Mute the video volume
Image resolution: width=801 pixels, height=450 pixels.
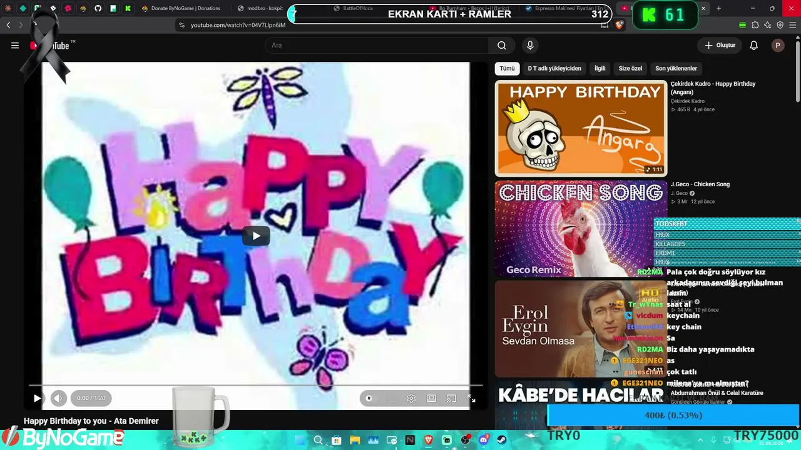[x=58, y=398]
